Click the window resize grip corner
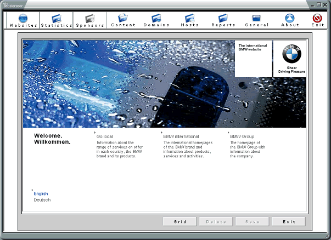The height and width of the screenshot is (240, 331). tap(328, 235)
